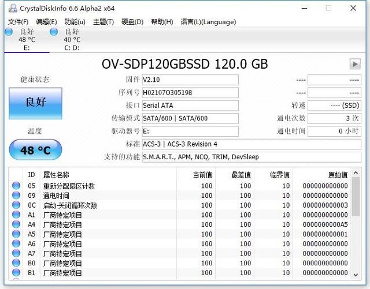The height and width of the screenshot is (289, 370).
Task: Click the status dot for attribute B0
Action: click(16, 263)
